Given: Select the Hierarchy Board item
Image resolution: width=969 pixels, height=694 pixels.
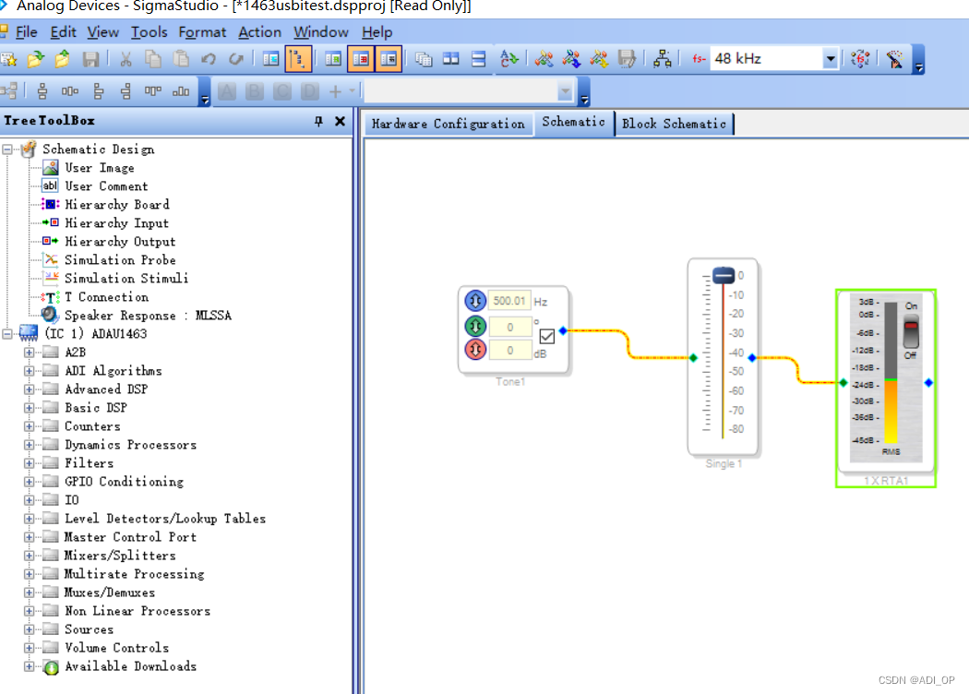Looking at the screenshot, I should (x=117, y=205).
